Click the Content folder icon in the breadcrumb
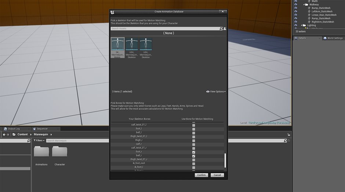The image size is (345, 192). click(14, 134)
